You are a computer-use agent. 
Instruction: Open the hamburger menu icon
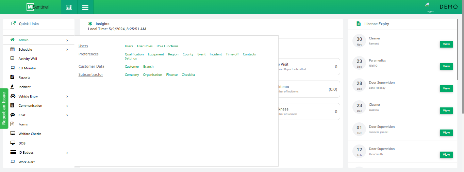(x=85, y=7)
